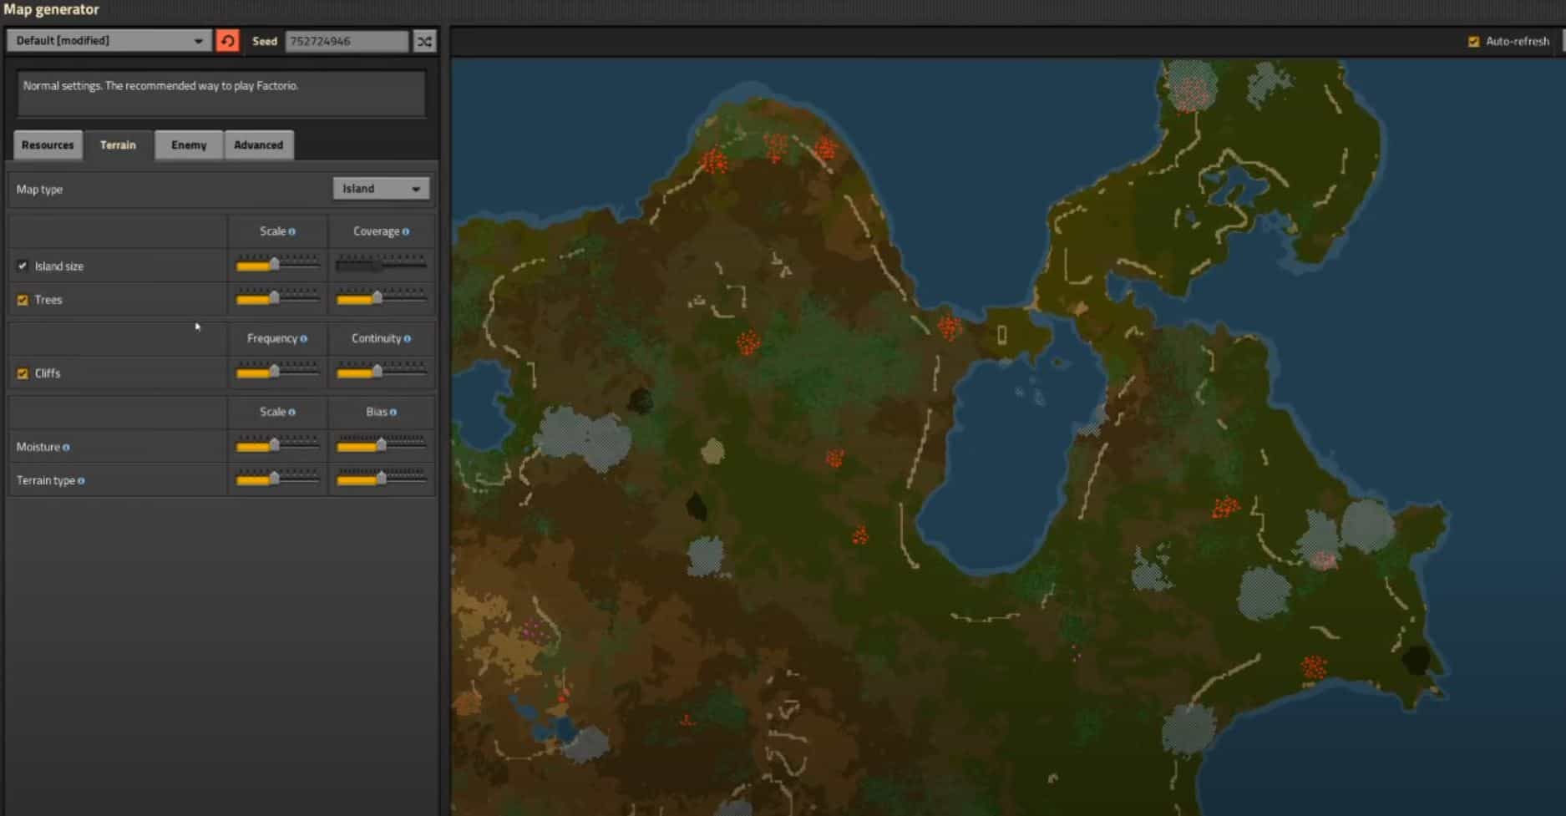This screenshot has height=816, width=1566.
Task: Open the Enemy tab
Action: [x=189, y=144]
